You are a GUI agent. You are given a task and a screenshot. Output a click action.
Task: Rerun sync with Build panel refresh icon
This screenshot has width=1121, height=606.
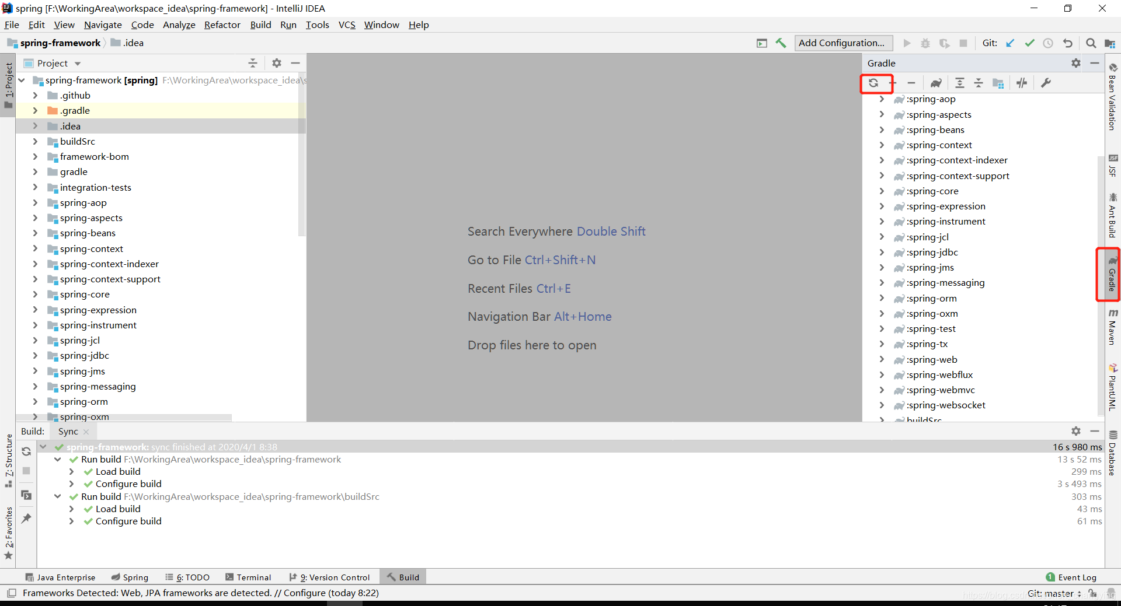[26, 451]
